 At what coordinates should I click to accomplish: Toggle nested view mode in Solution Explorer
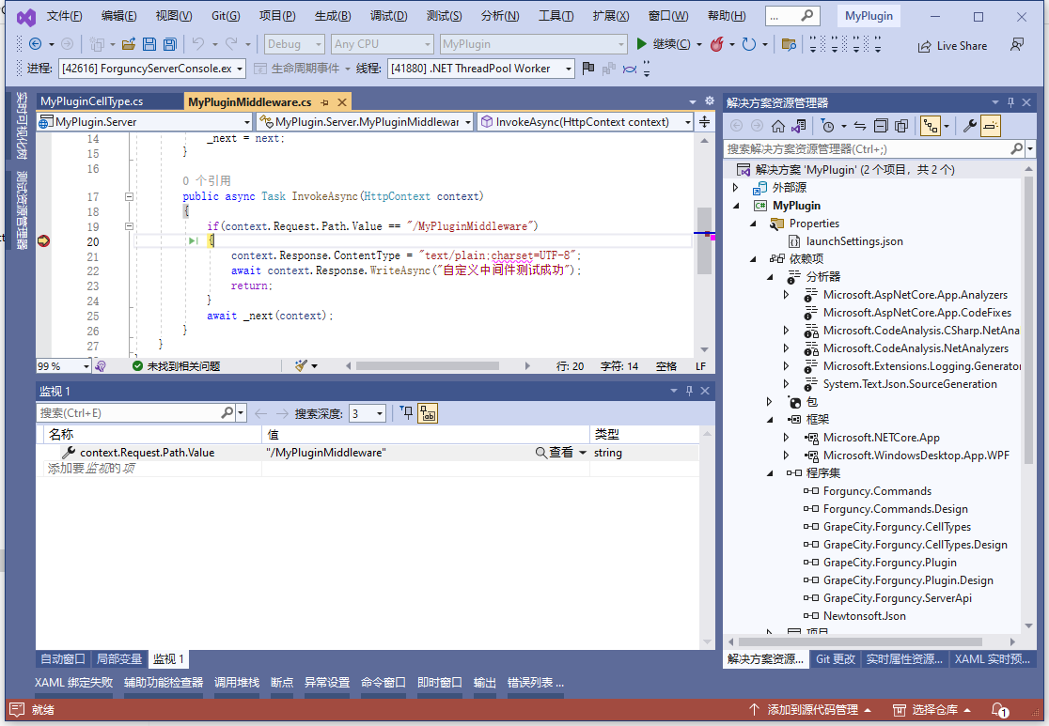coord(931,126)
